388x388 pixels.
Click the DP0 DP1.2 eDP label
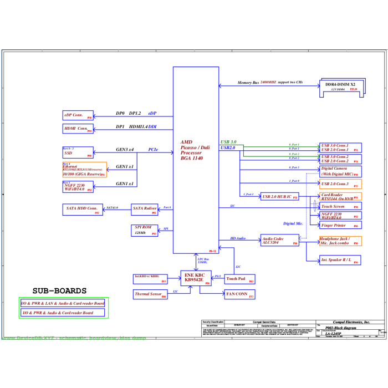point(136,113)
